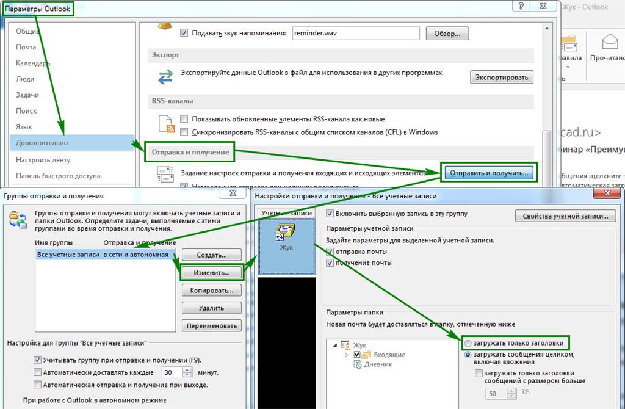Click the Удалить button

(212, 308)
